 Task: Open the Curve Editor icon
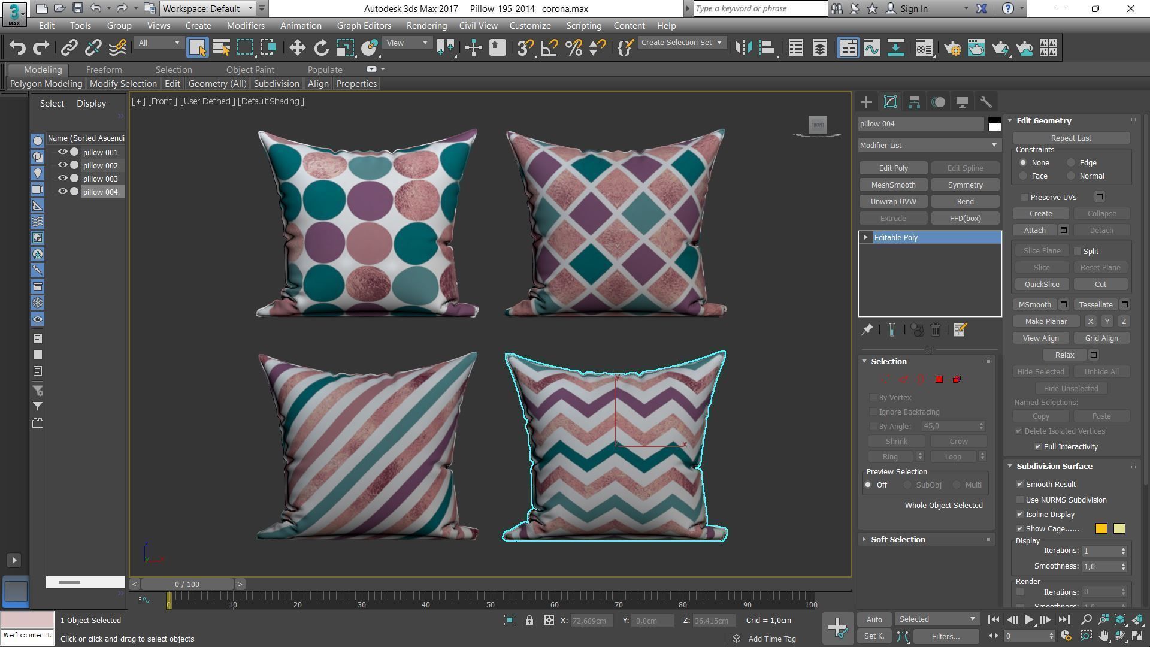tap(871, 48)
